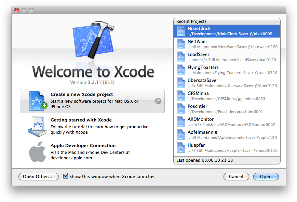Image resolution: width=297 pixels, height=202 pixels.
Task: Click path ending in nettwaer0120
Action: [233, 47]
